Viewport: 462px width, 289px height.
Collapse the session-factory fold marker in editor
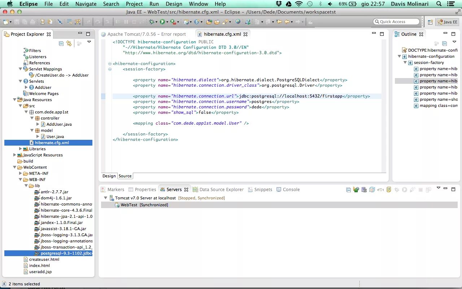point(110,69)
